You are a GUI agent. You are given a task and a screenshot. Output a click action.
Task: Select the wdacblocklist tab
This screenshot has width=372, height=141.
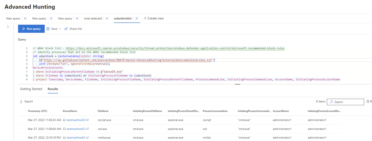(x=123, y=19)
